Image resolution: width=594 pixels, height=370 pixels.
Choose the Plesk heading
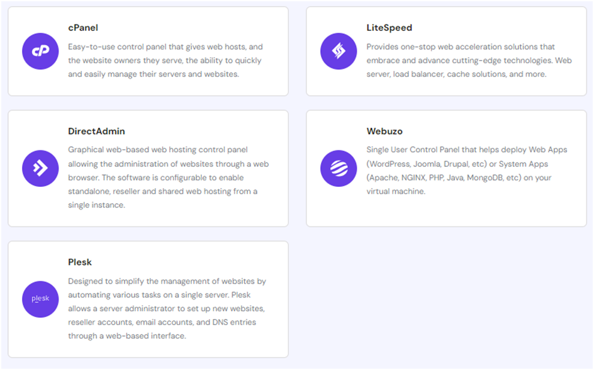[80, 262]
